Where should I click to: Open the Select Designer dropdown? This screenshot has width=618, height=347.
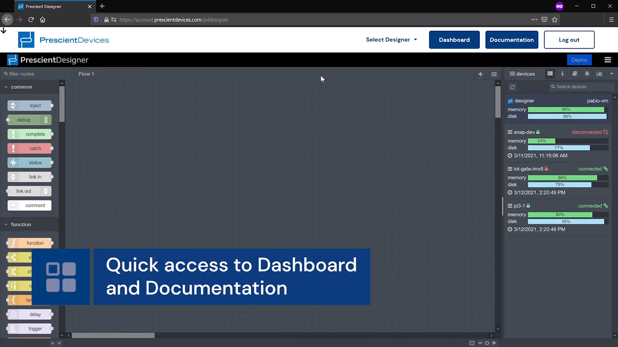[391, 40]
